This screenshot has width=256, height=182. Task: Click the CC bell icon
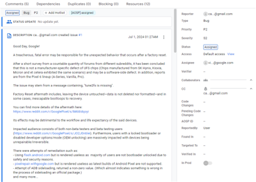point(206,89)
